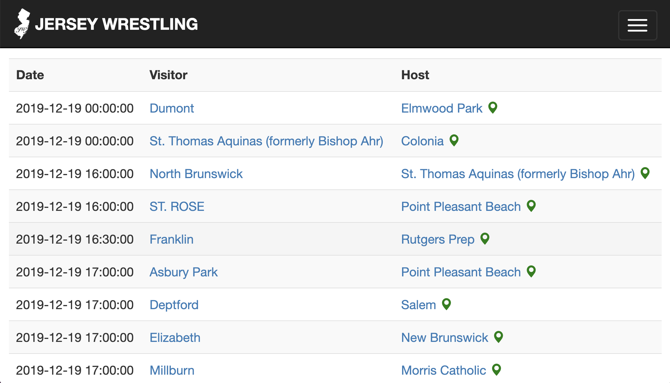The width and height of the screenshot is (670, 383).
Task: Open location pin next to Salem
Action: click(446, 304)
